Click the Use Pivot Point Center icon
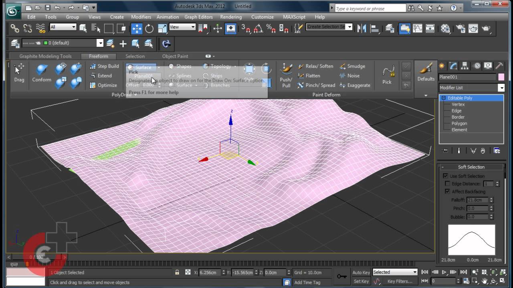This screenshot has width=513, height=288. tap(203, 28)
